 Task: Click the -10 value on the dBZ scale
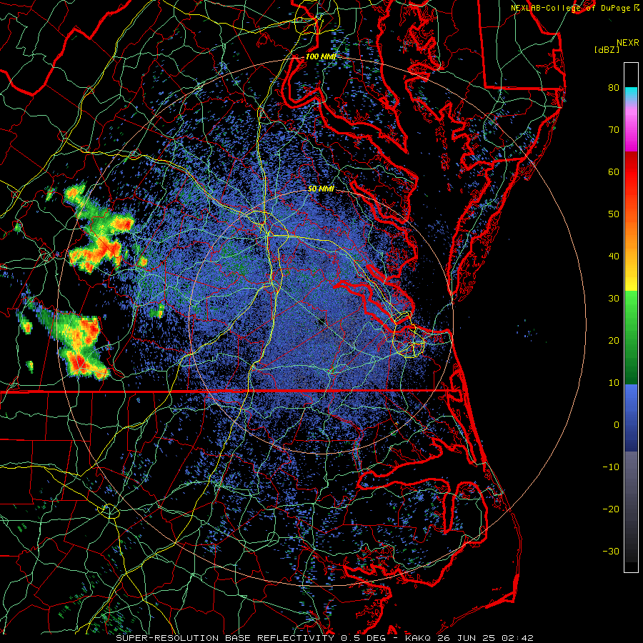611,467
